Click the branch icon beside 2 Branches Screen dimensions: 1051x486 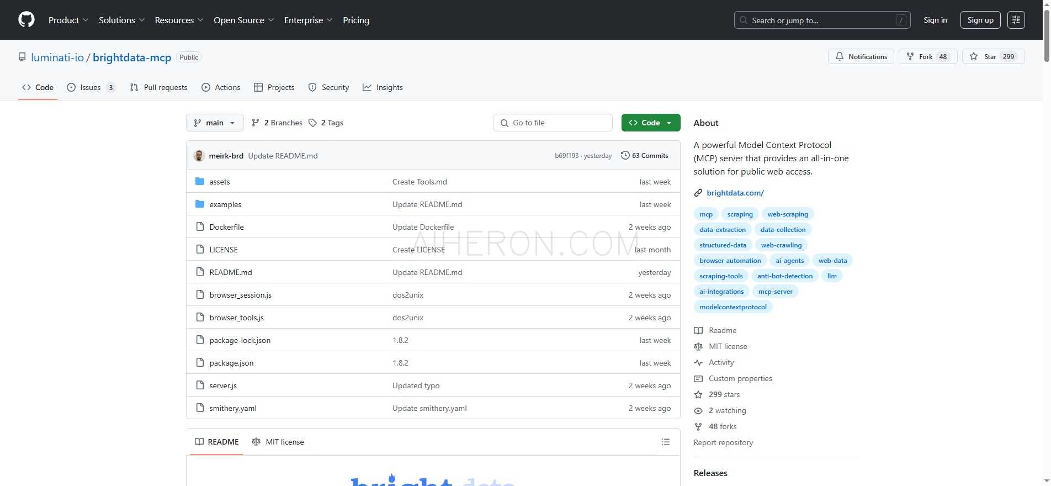coord(255,123)
